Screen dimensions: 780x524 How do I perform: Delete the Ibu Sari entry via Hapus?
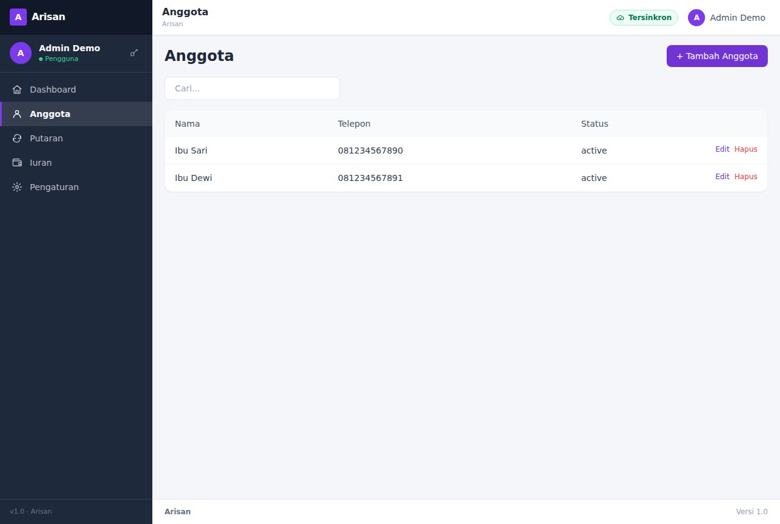(x=746, y=149)
